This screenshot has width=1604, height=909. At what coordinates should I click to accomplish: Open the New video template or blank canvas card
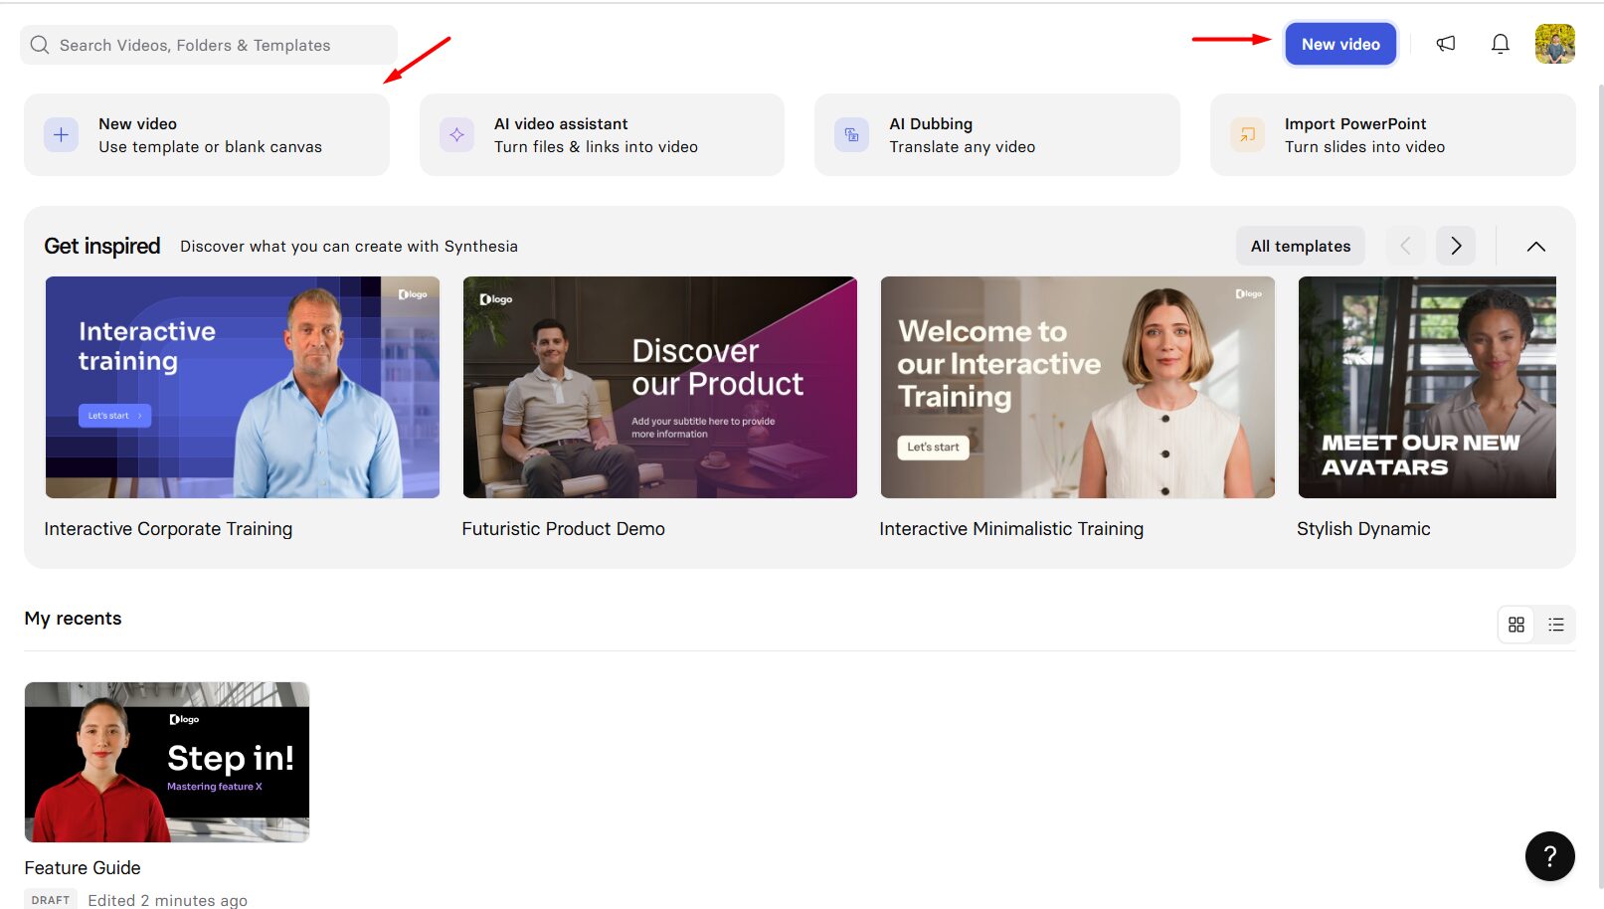click(x=207, y=134)
